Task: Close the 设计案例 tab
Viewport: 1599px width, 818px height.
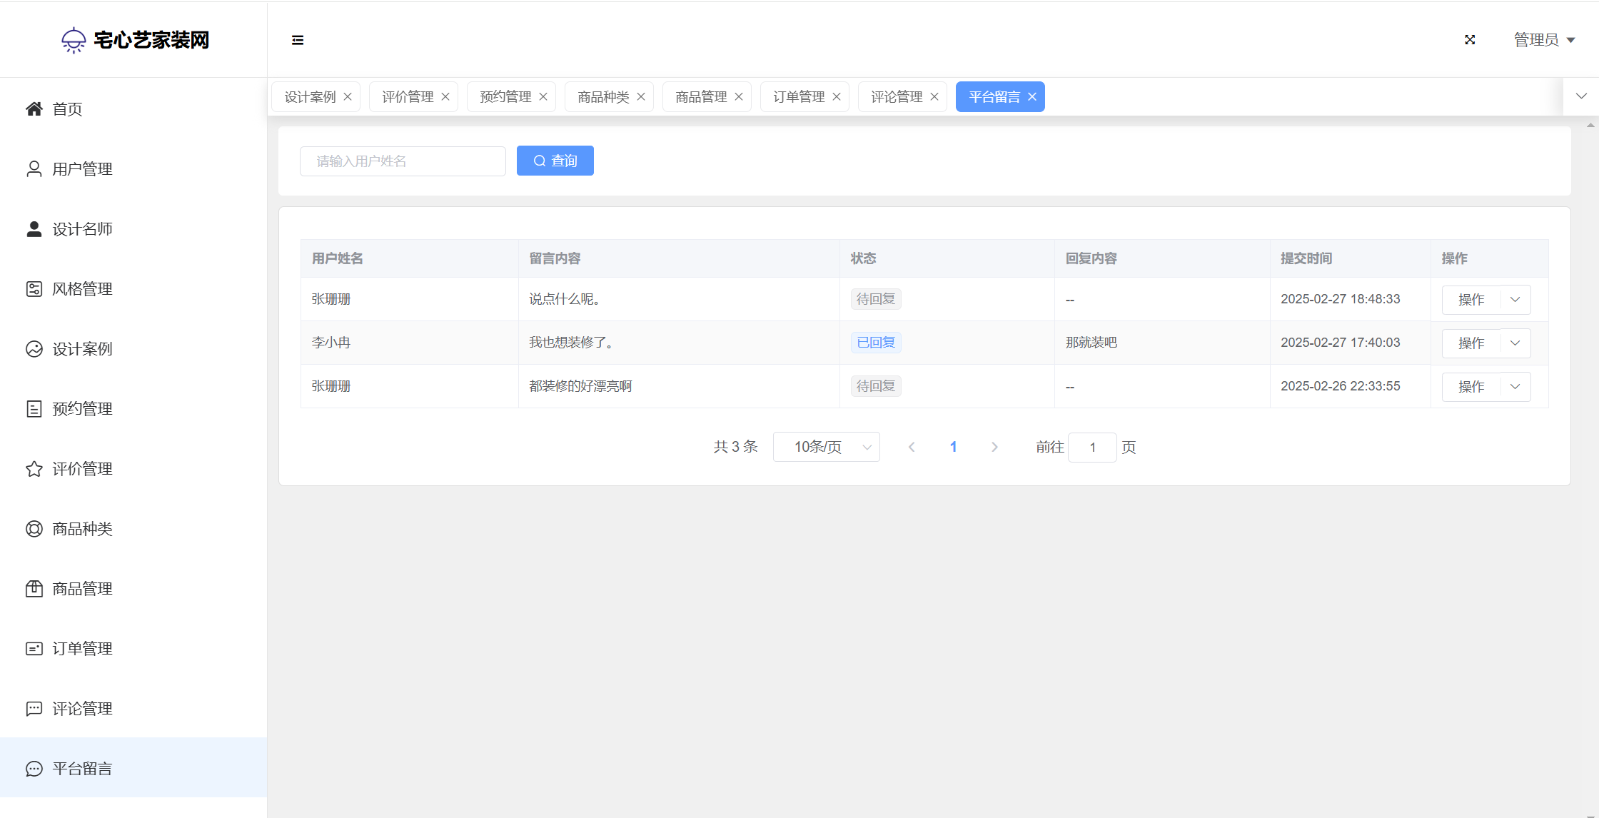Action: click(x=348, y=97)
